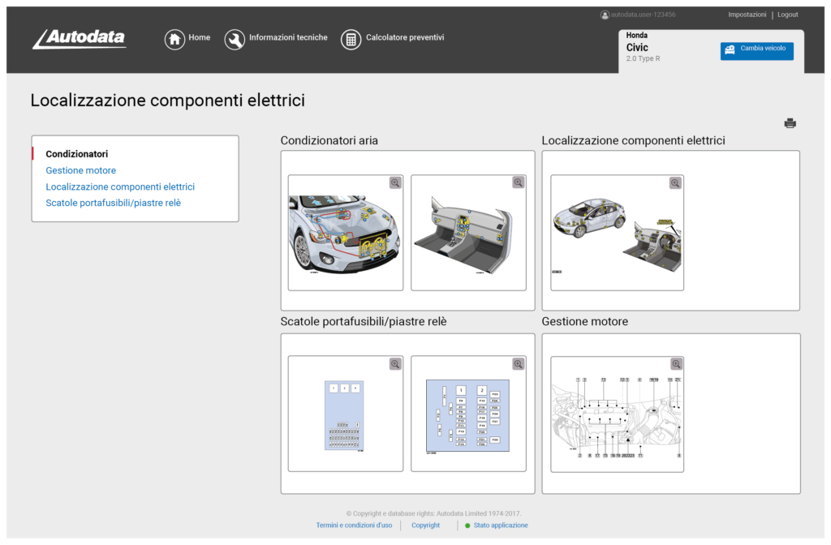
Task: Select Gestione motore in the sidebar
Action: [80, 170]
